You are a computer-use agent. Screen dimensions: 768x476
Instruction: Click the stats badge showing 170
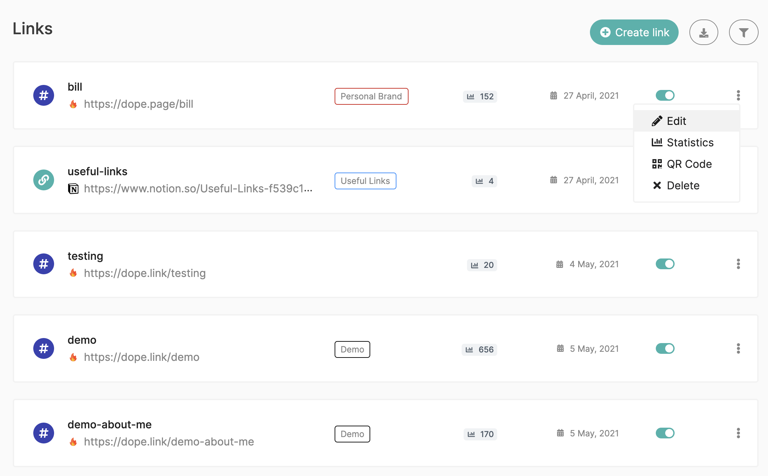tap(480, 434)
